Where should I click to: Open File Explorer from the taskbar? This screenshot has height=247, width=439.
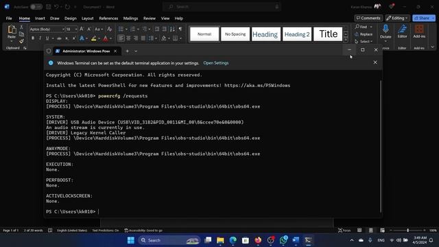tap(220, 240)
